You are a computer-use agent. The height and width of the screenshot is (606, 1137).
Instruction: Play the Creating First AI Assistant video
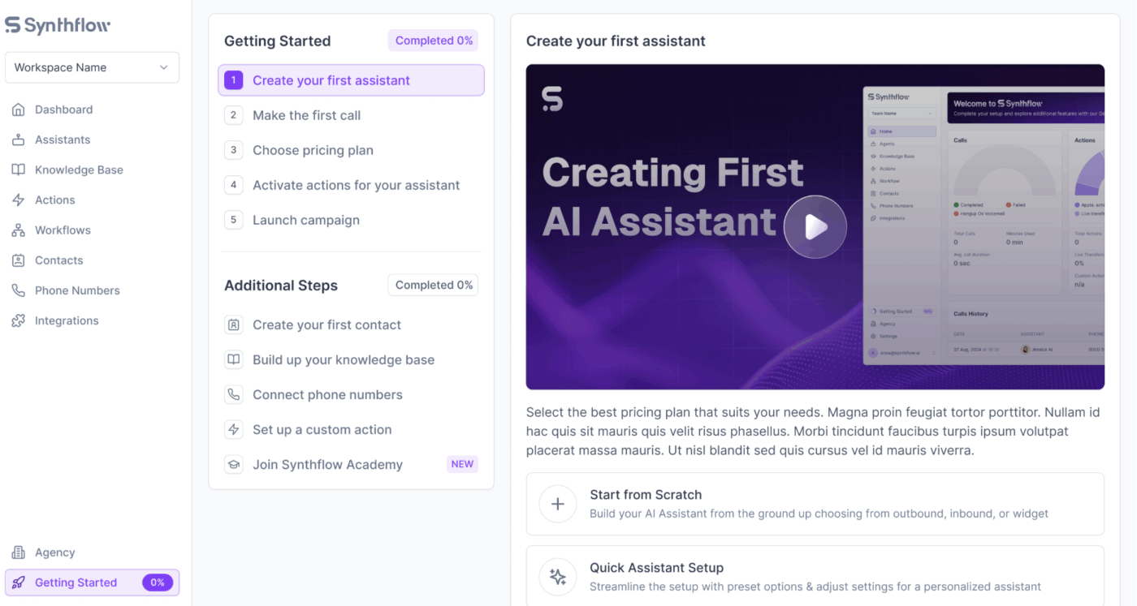click(815, 227)
